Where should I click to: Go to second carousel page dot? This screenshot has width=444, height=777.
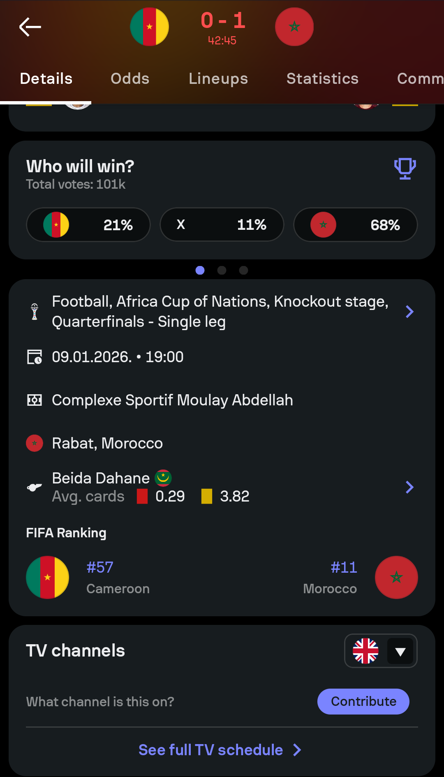222,270
